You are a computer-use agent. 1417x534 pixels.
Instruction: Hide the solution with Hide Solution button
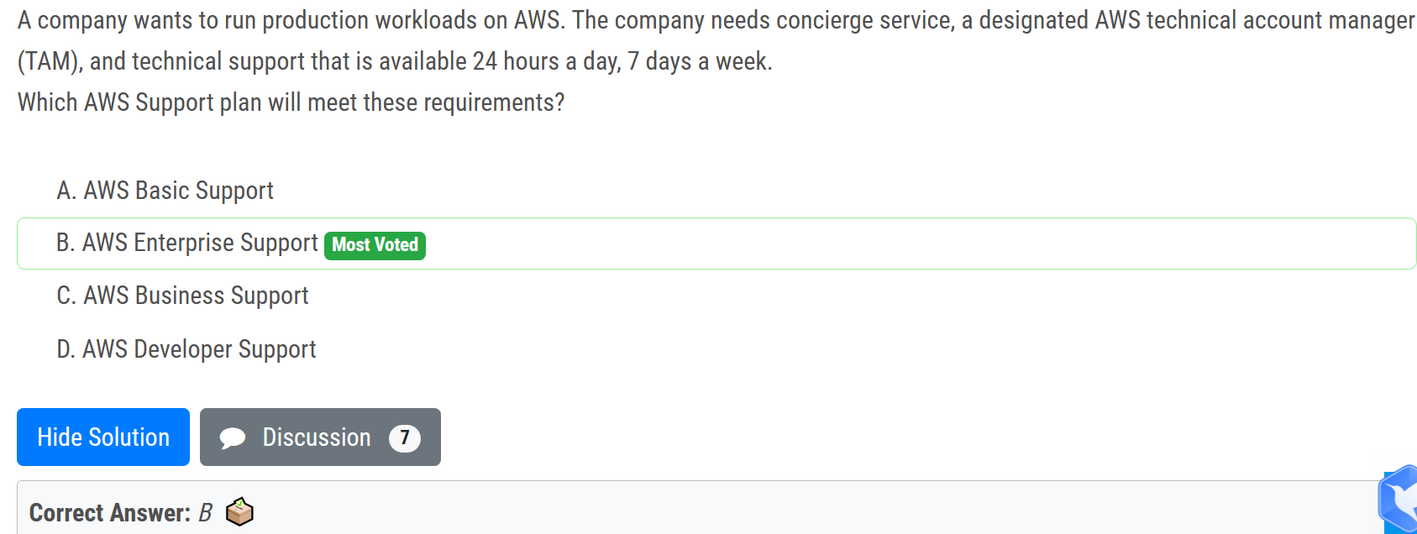pyautogui.click(x=103, y=437)
